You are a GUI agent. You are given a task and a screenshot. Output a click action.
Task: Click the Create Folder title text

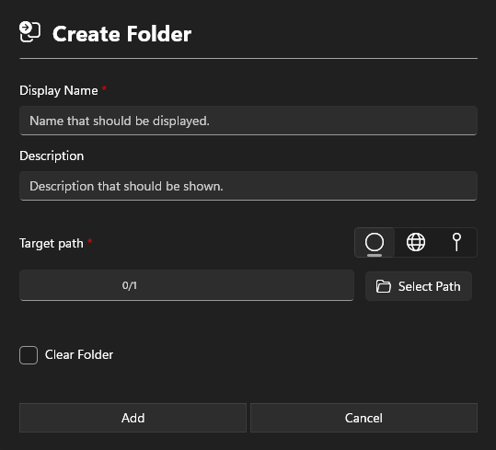(121, 34)
